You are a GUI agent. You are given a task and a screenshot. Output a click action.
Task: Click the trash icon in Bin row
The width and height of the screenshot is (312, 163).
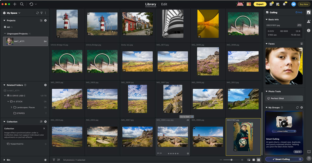coord(45,160)
